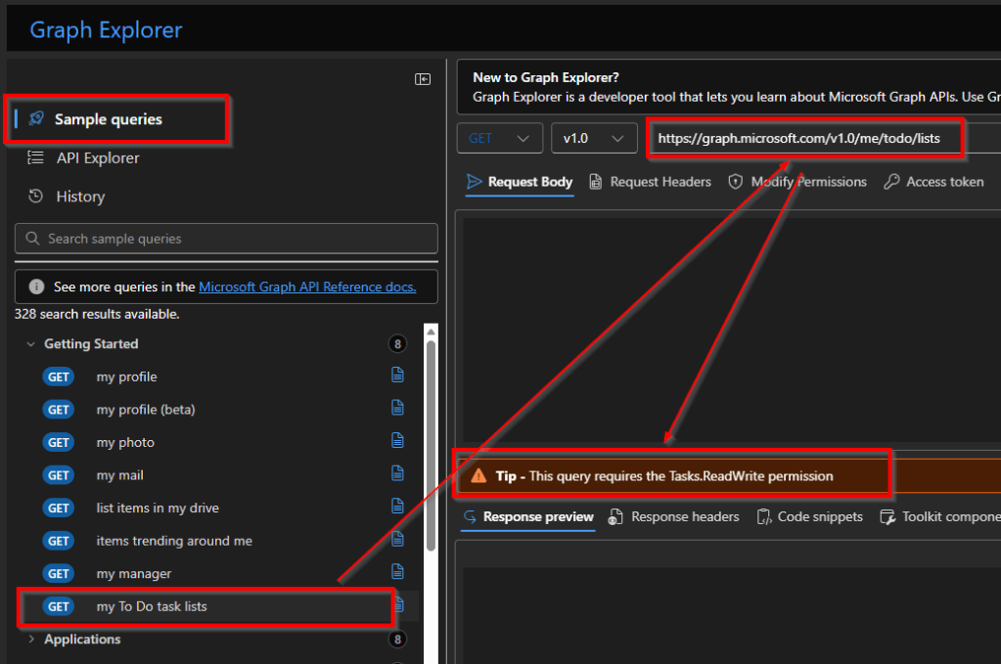This screenshot has height=664, width=1001.
Task: Click document icon for list items in my drive
Action: point(397,507)
